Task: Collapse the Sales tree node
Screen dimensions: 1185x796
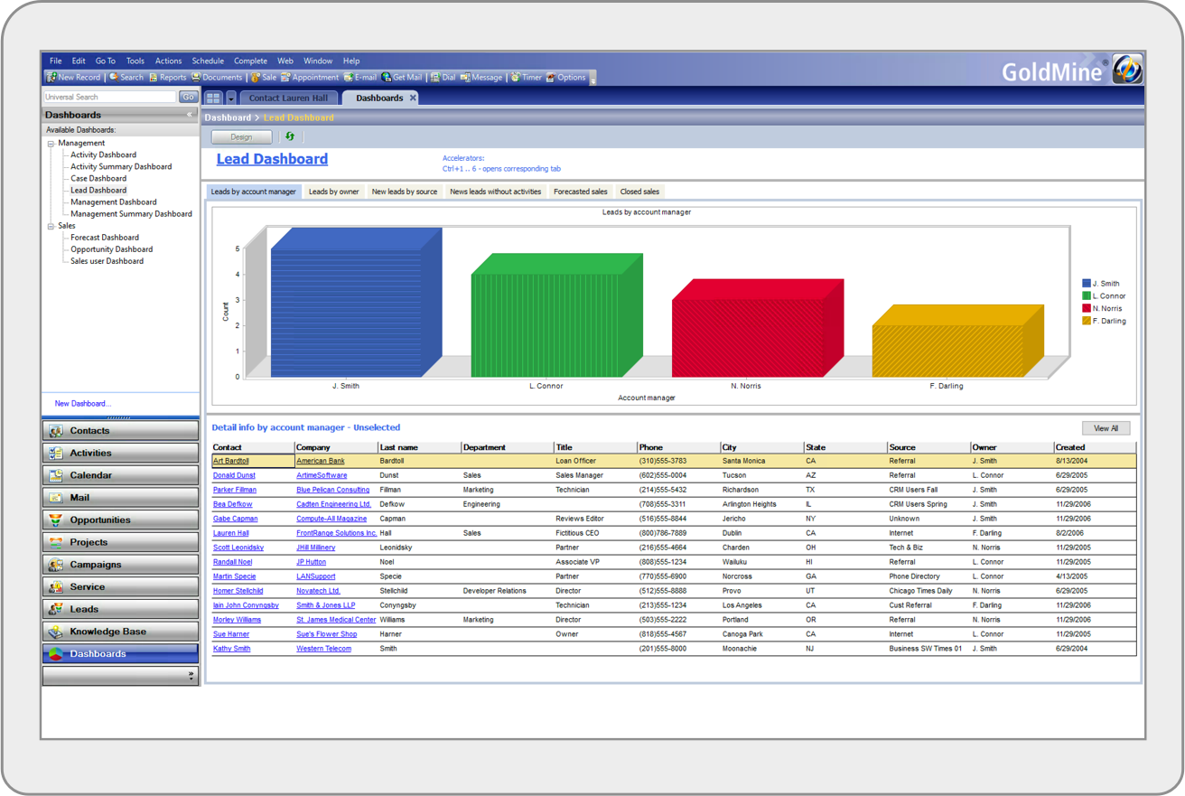Action: tap(51, 227)
